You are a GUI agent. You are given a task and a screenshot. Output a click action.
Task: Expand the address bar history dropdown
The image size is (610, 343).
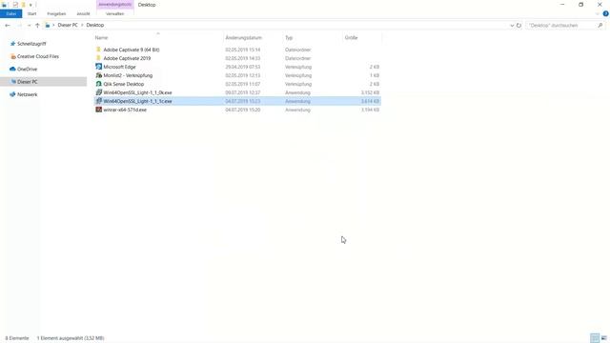512,26
